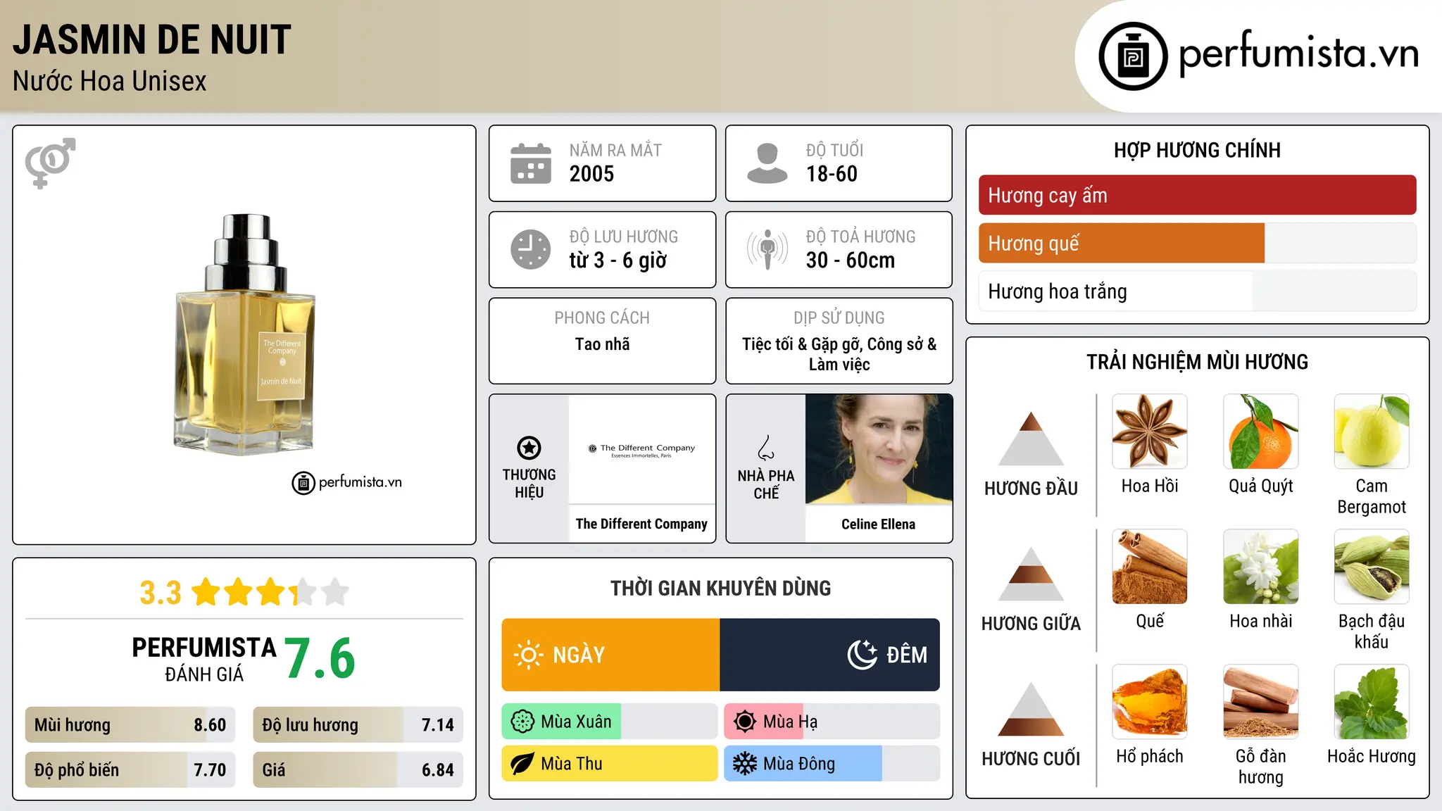The image size is (1442, 811).
Task: Click the star badge icon above Thương hiệu
Action: (529, 448)
